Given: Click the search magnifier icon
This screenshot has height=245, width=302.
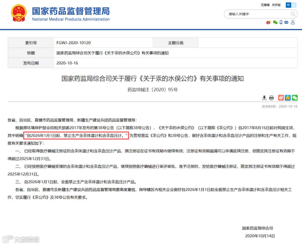Looking at the screenshot, I should click(293, 14).
